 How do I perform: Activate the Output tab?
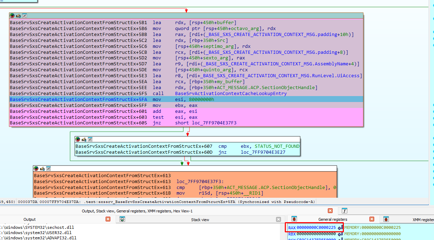(29, 219)
